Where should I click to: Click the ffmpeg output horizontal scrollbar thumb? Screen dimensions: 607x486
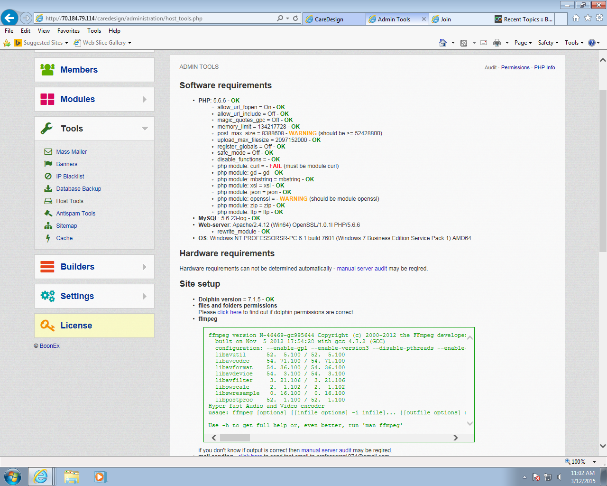click(235, 438)
